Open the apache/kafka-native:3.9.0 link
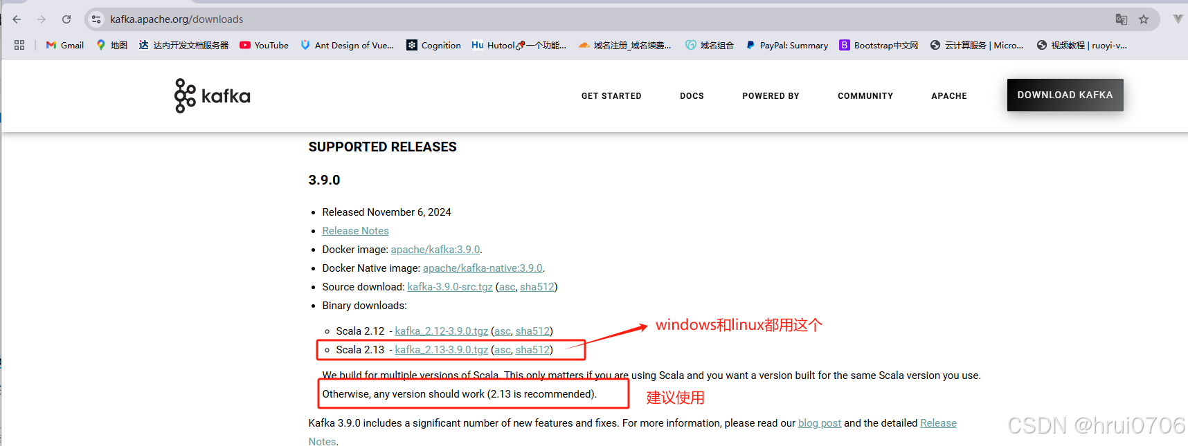 [483, 268]
